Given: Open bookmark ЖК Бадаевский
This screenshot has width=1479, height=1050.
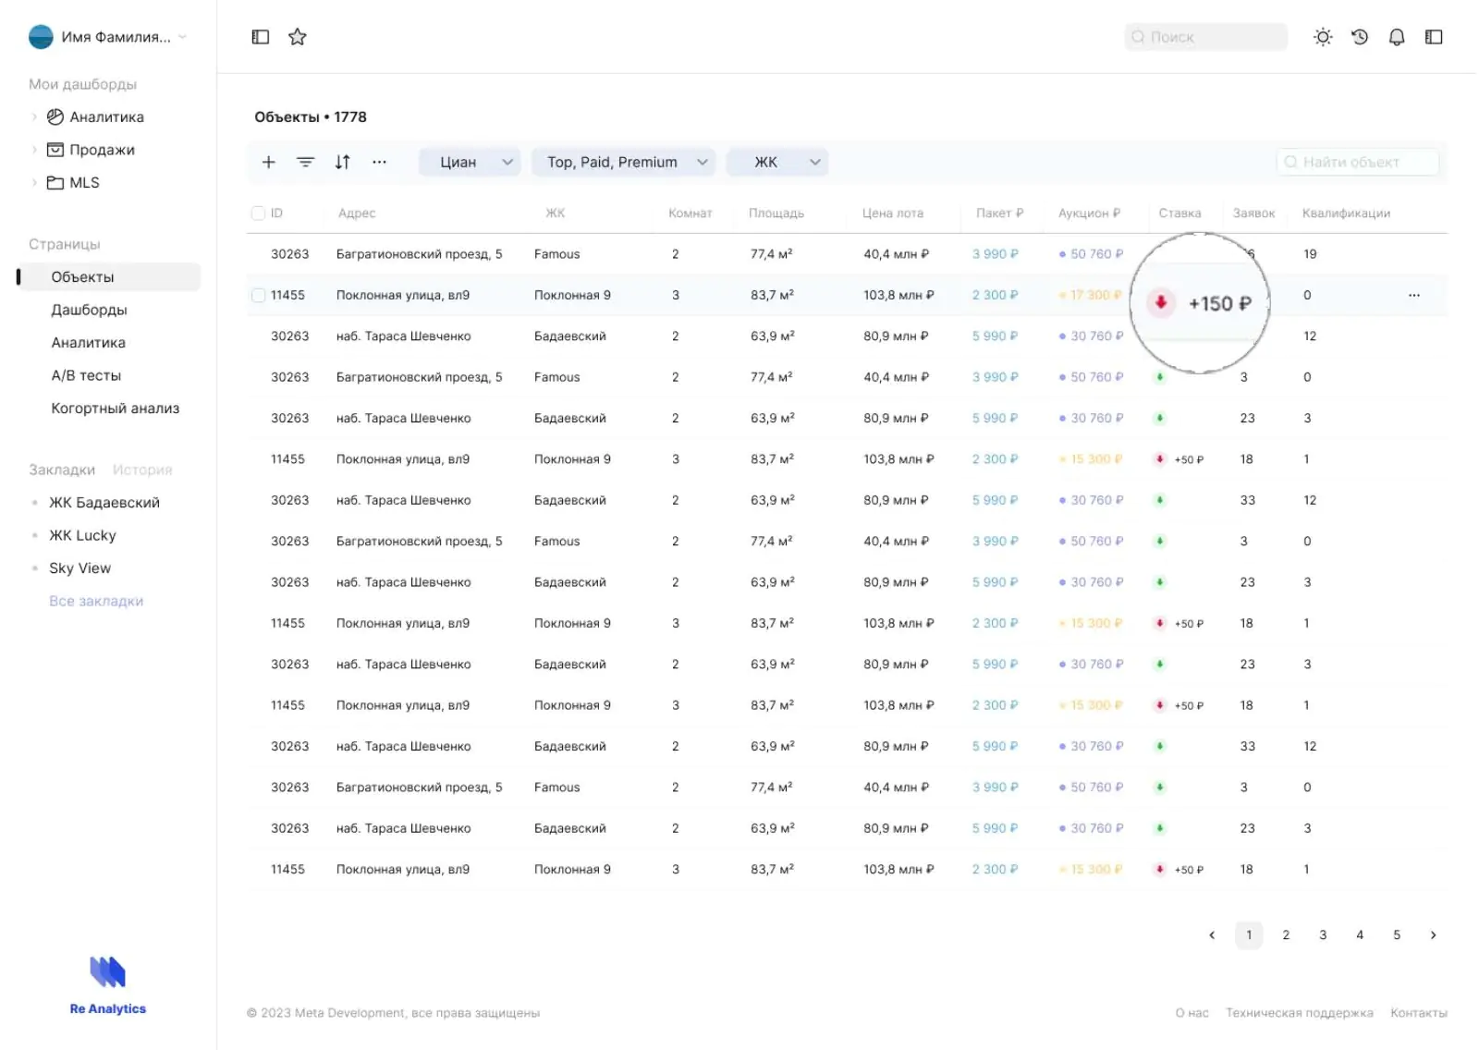Looking at the screenshot, I should tap(104, 503).
